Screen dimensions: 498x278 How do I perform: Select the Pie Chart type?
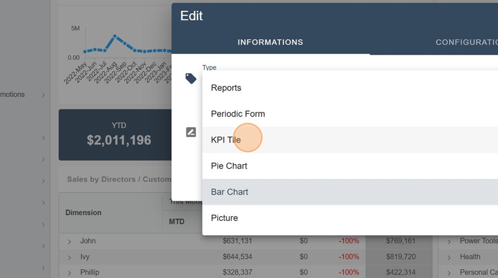point(229,166)
